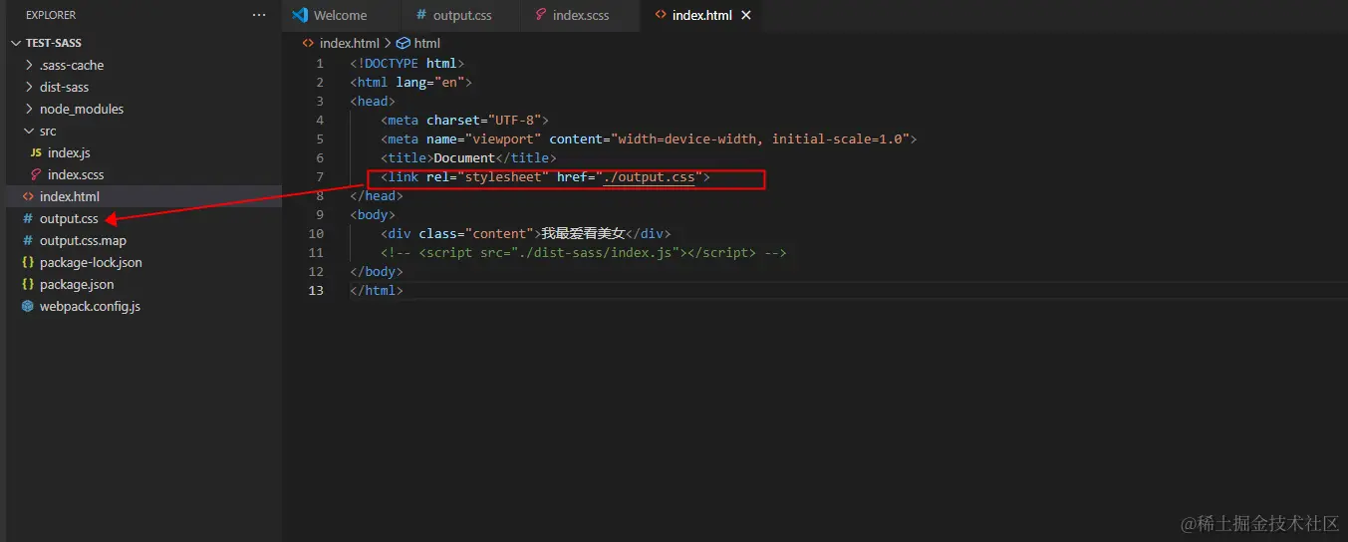
Task: Open webpack.config.js file
Action: 90,306
